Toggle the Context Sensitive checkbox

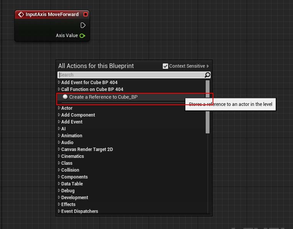[165, 66]
